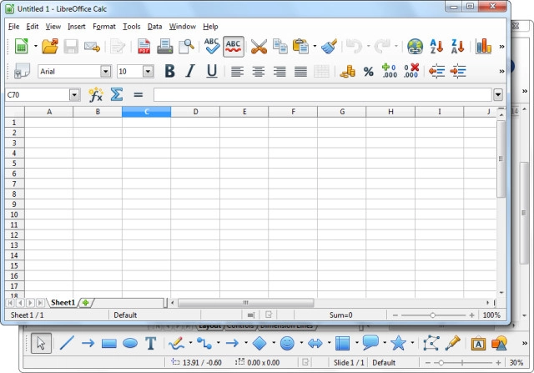
Task: Click the Save floppy disk icon
Action: pos(71,47)
